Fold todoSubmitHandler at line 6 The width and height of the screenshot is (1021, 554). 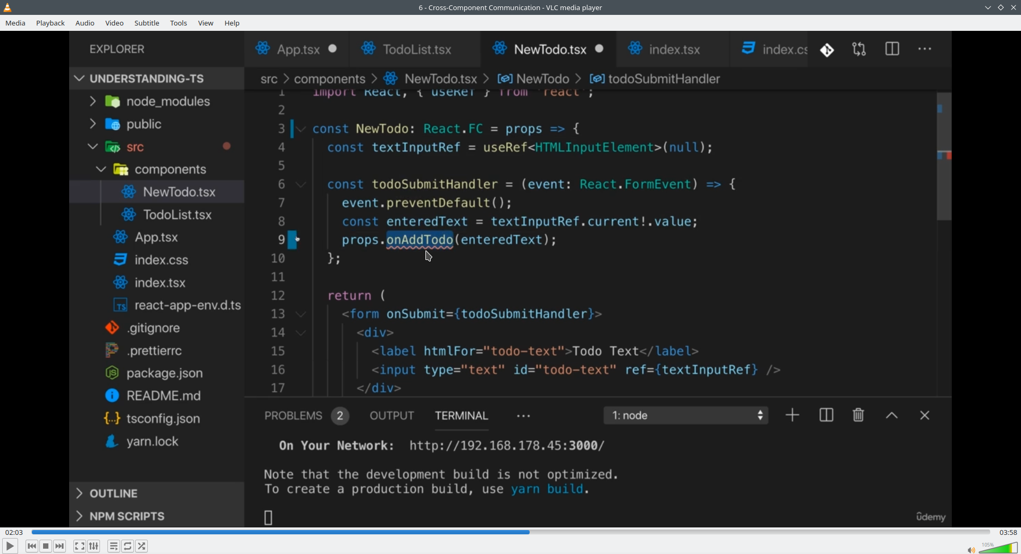[x=302, y=185]
